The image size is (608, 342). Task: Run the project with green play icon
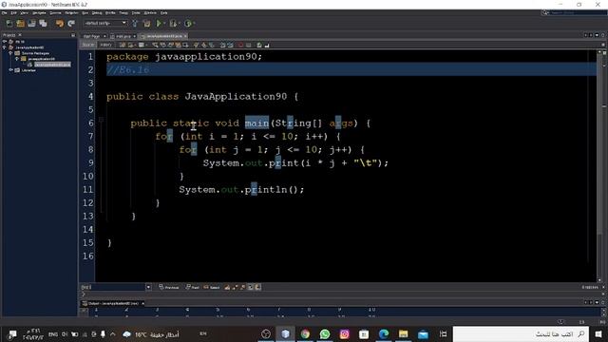point(159,24)
